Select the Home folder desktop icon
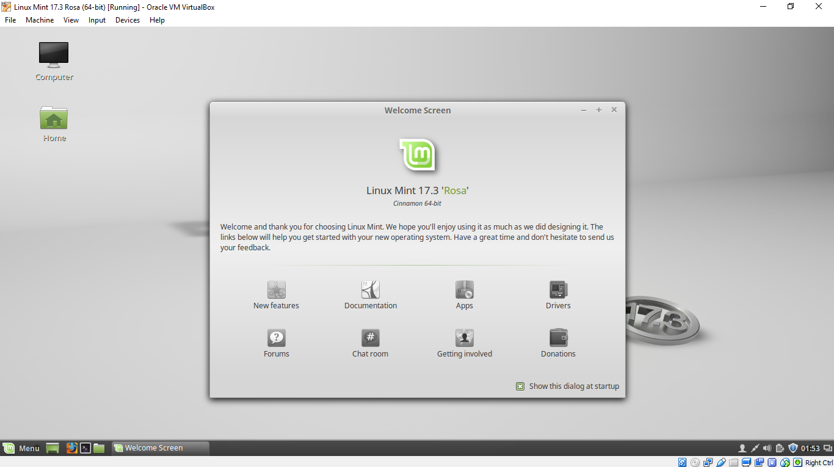 (x=54, y=117)
